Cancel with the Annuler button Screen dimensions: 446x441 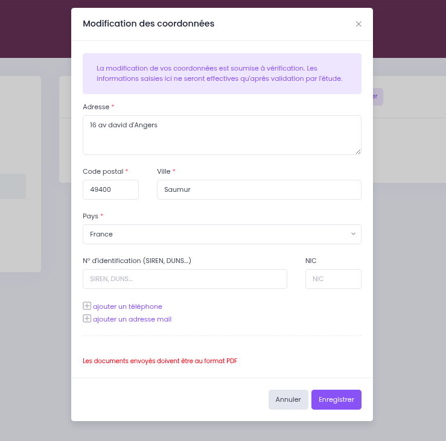click(x=288, y=399)
